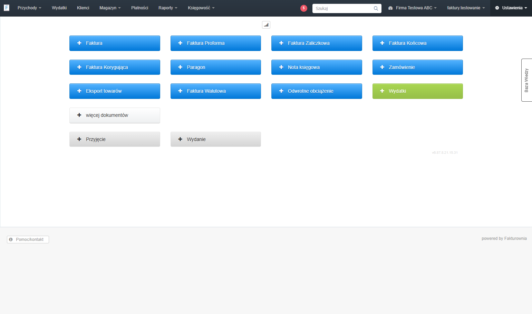Open the statistics chart icon
Viewport: 532px width, 314px height.
(x=266, y=25)
